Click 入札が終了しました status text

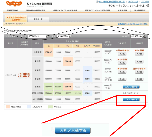pyautogui.click(x=131, y=93)
